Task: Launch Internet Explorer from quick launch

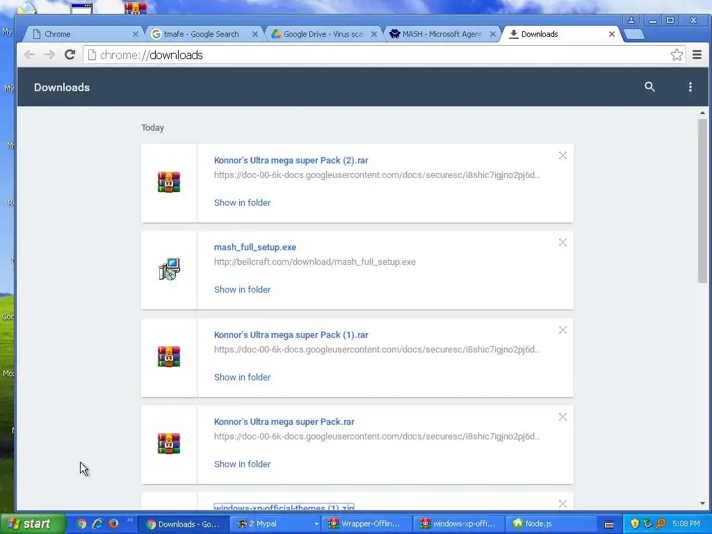Action: click(x=97, y=524)
